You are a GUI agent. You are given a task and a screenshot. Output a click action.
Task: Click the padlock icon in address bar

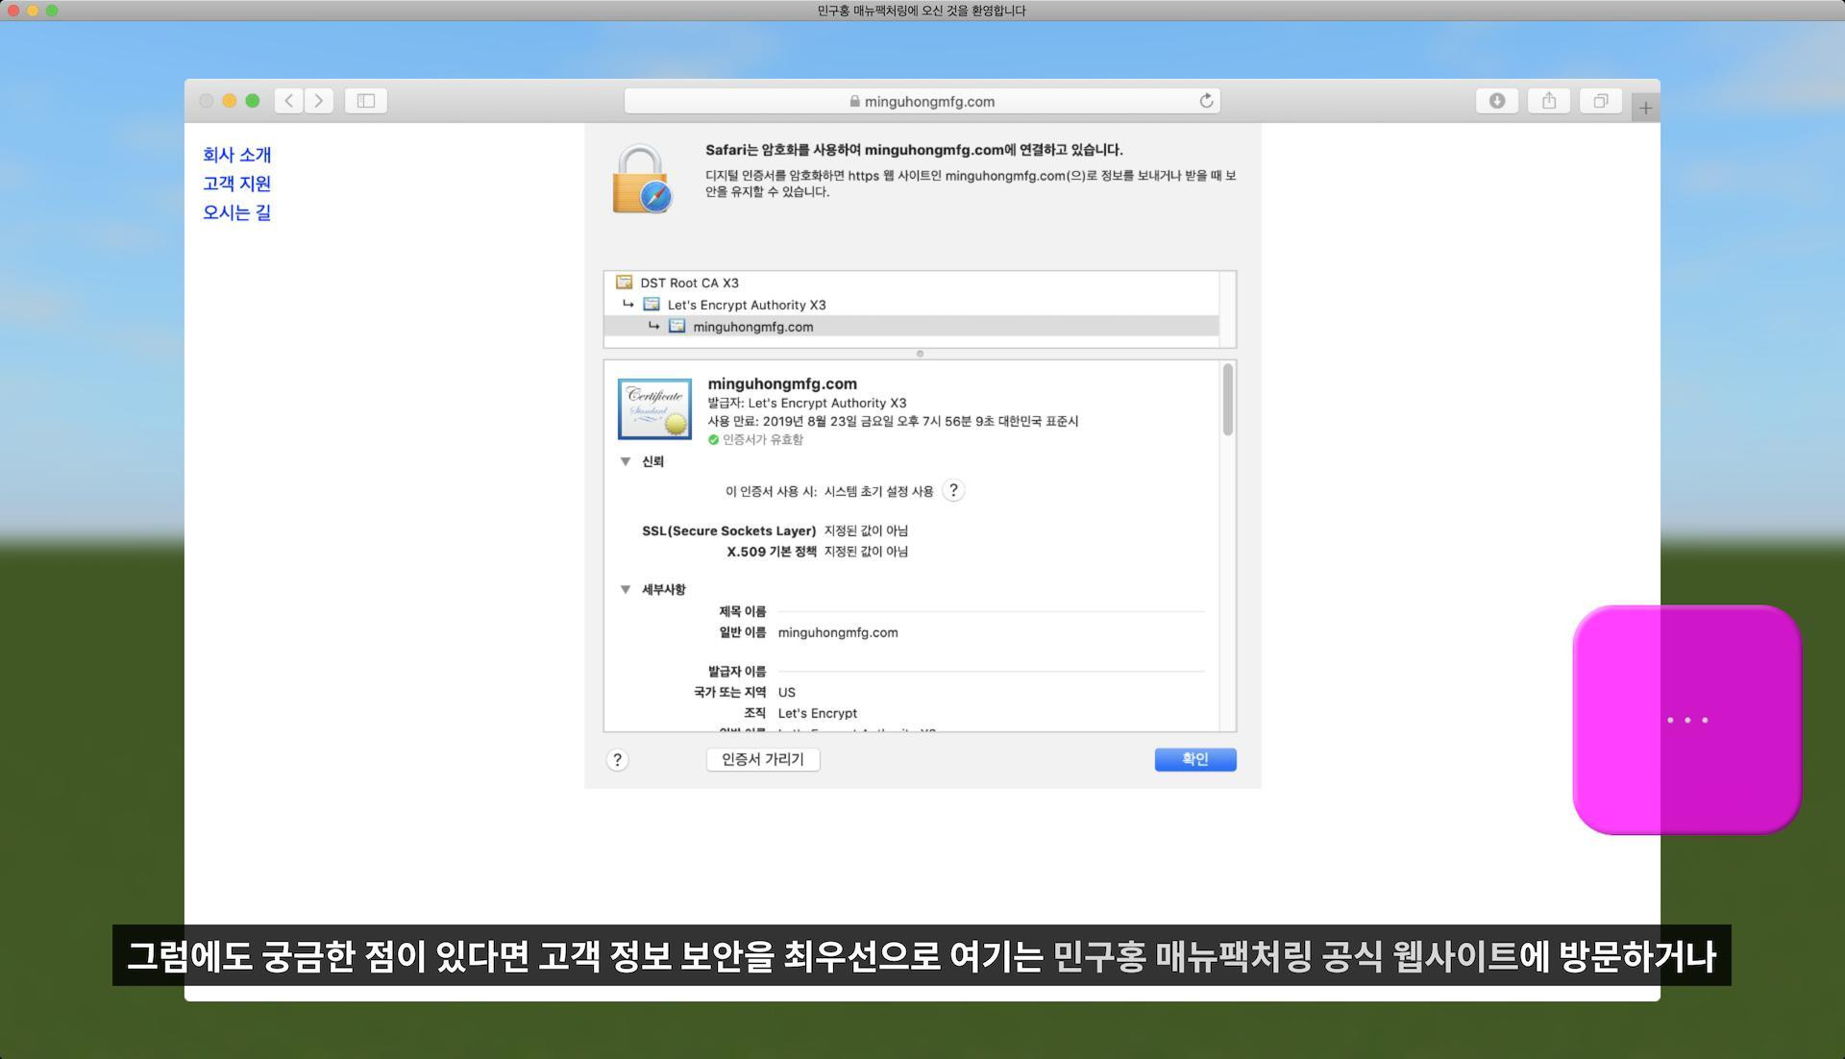click(x=854, y=101)
